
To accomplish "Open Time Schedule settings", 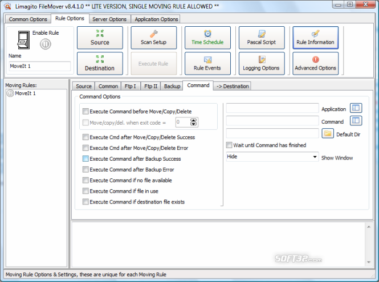I will point(207,38).
